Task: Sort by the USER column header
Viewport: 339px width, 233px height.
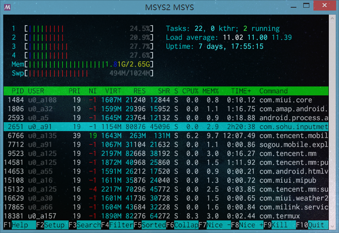Action: coord(36,91)
